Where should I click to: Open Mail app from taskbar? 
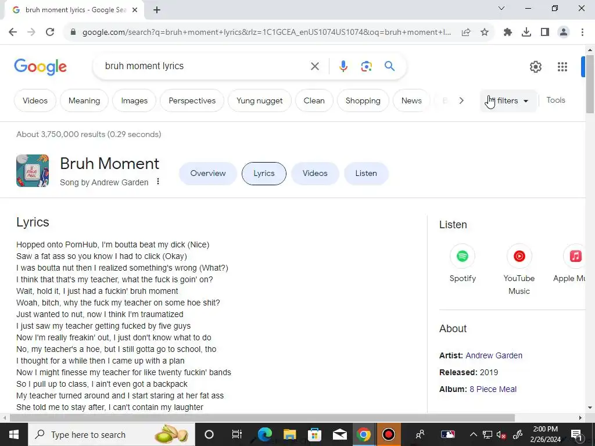339,434
